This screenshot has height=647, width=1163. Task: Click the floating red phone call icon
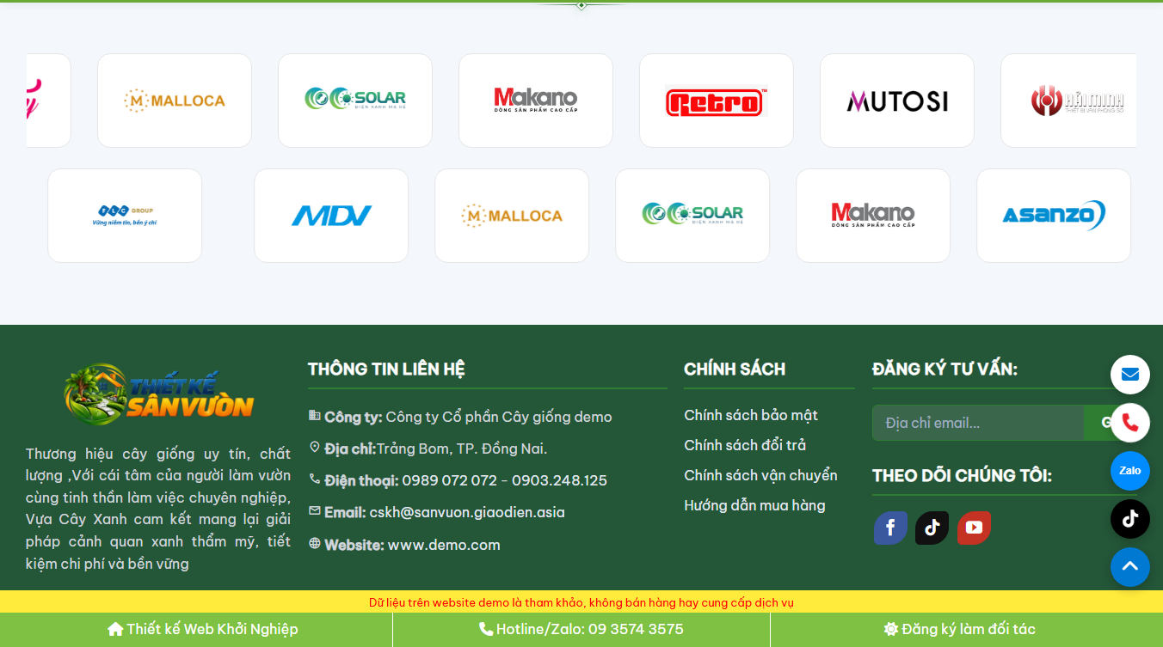click(x=1129, y=423)
